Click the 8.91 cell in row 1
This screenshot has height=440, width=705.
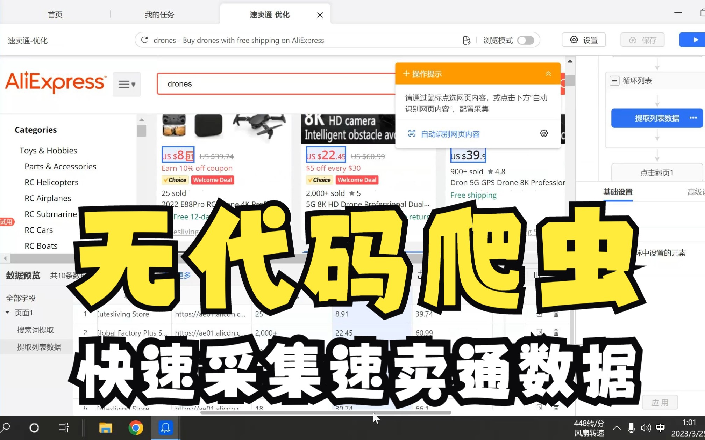pos(372,314)
